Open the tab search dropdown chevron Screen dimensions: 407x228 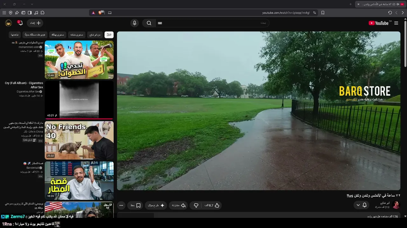[x=32, y=4]
